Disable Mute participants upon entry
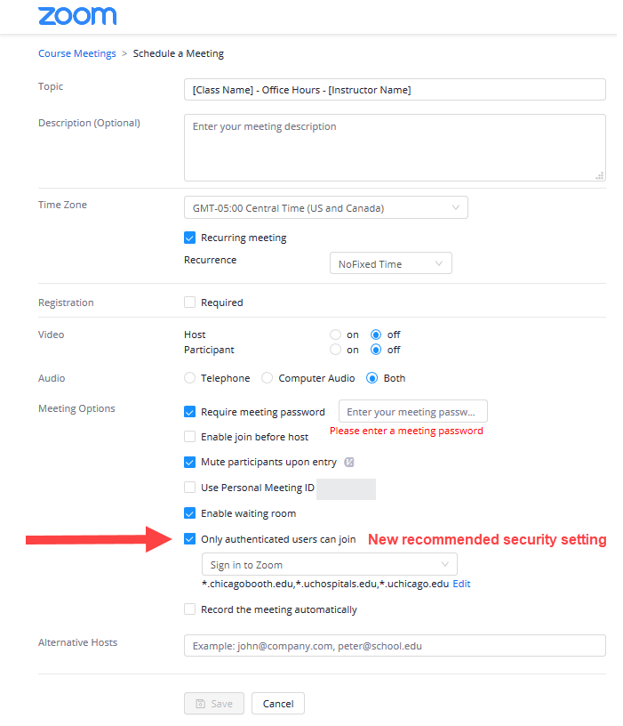Screen dimensions: 623x726 coord(189,462)
